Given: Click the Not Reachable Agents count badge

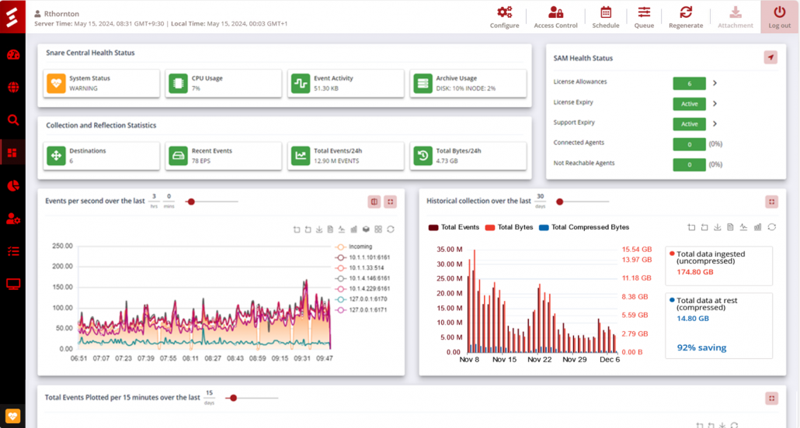Looking at the screenshot, I should click(689, 164).
